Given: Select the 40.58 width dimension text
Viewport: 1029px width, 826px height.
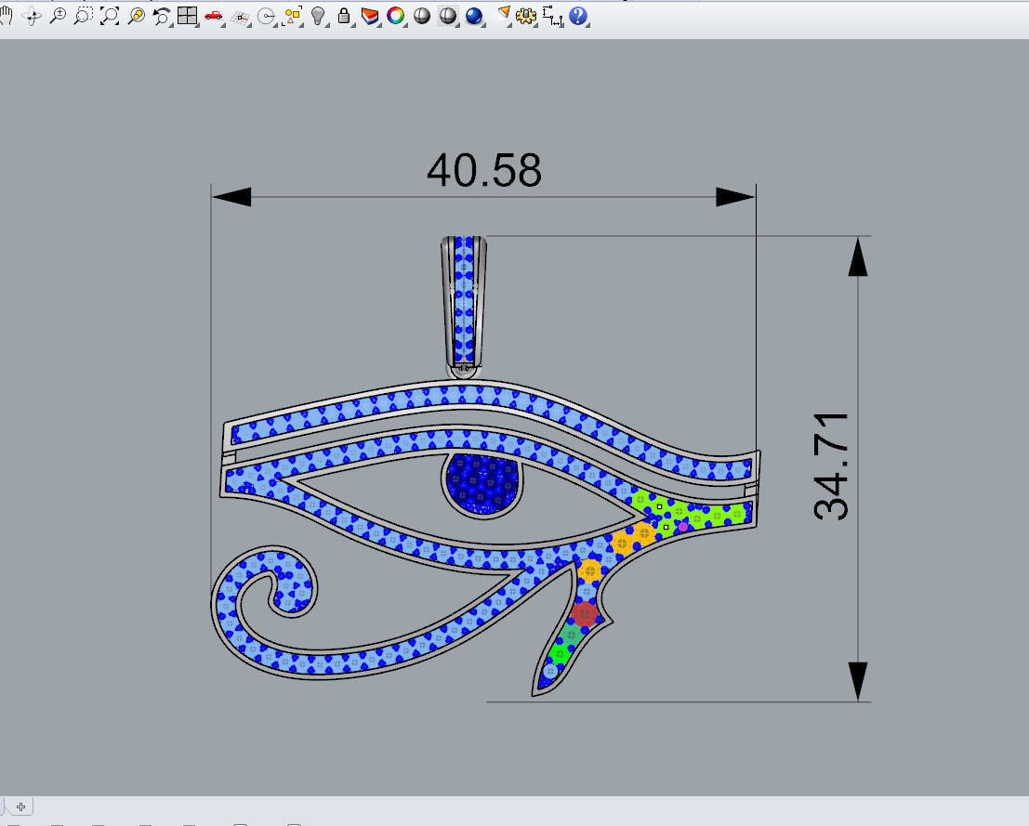Looking at the screenshot, I should (x=484, y=171).
